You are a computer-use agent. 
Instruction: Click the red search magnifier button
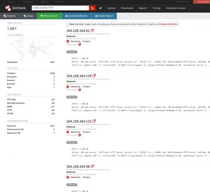[92, 8]
